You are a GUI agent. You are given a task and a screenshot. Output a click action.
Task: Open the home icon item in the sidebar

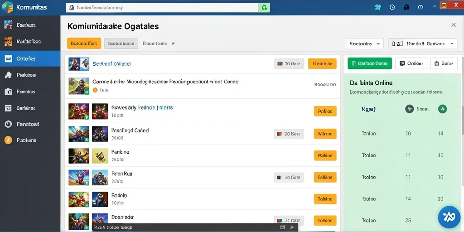click(30, 75)
